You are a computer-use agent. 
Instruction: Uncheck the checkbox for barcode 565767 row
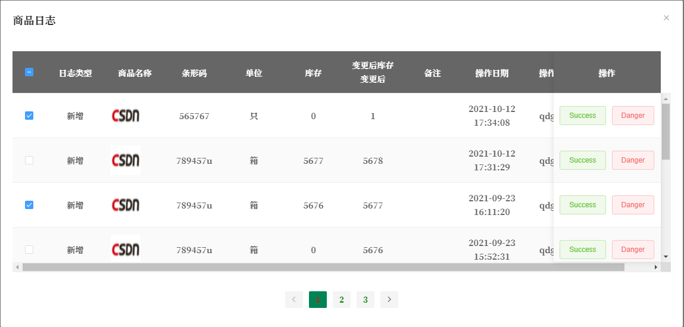coord(29,116)
